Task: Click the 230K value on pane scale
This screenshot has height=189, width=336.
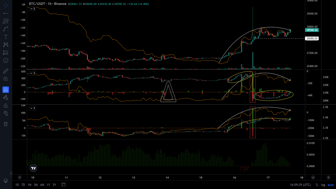Action: click(326, 77)
